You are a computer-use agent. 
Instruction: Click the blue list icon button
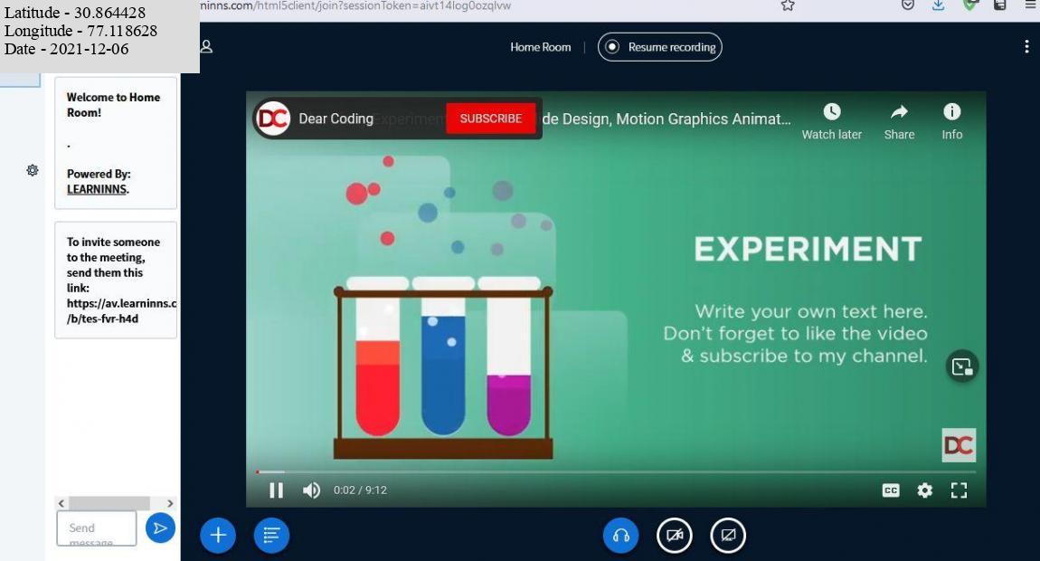tap(271, 535)
